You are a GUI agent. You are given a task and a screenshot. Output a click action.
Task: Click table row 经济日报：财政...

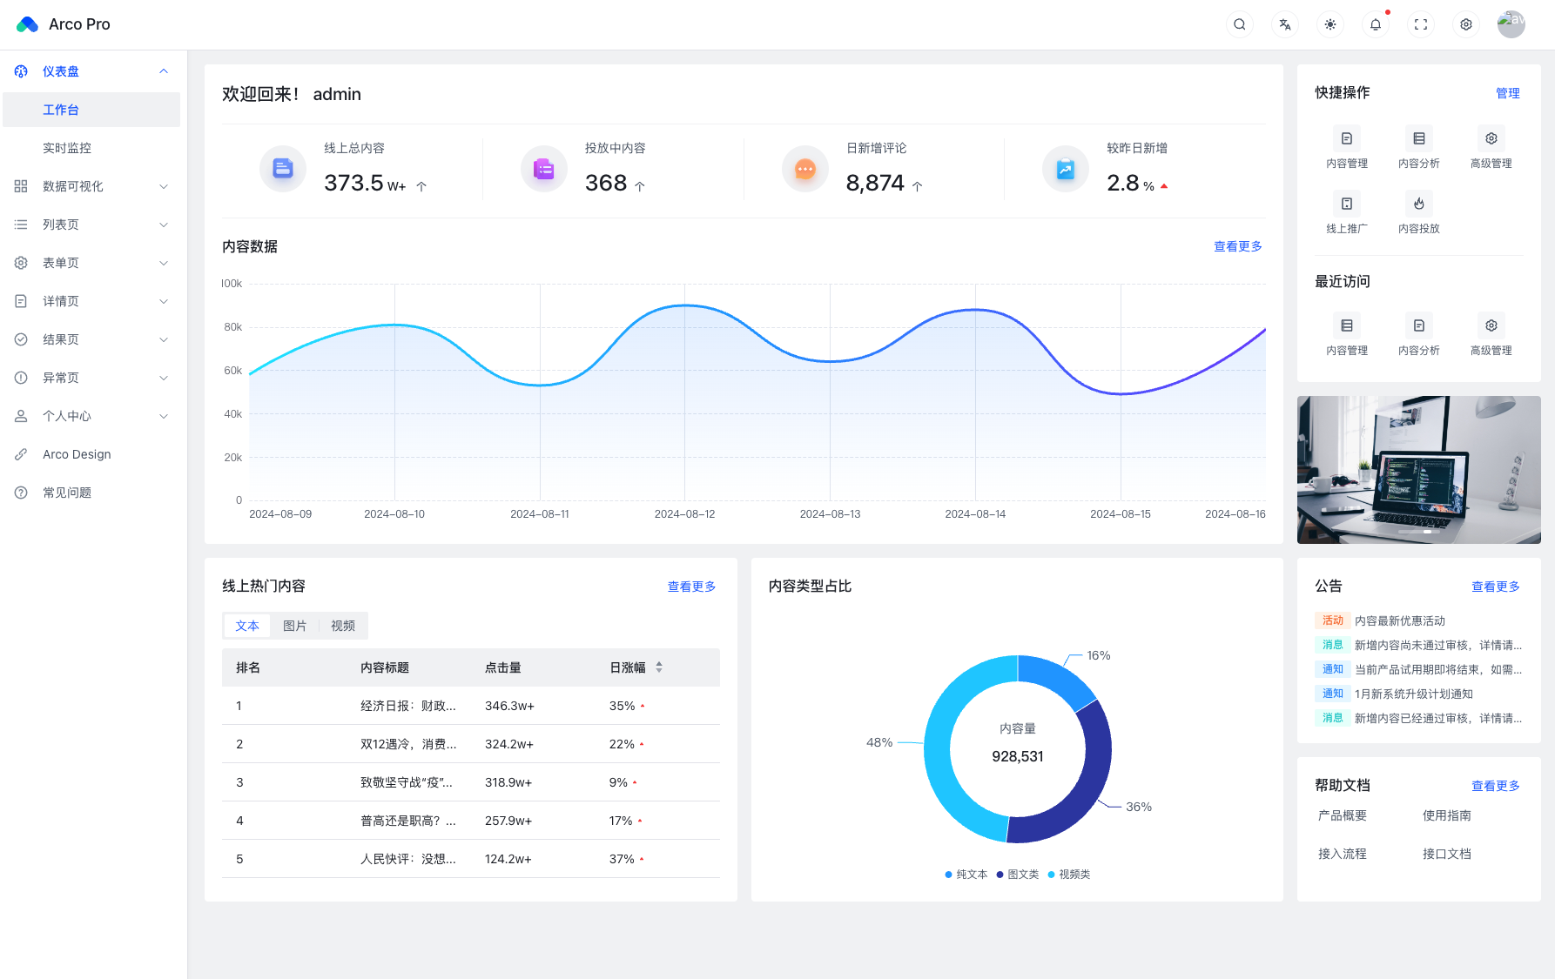pyautogui.click(x=471, y=706)
